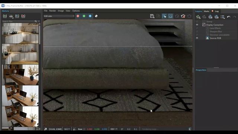Save current render to history
This screenshot has height=134, width=238.
click(x=5, y=16)
